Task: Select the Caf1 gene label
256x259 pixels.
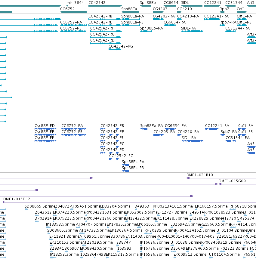Action: coord(241,9)
